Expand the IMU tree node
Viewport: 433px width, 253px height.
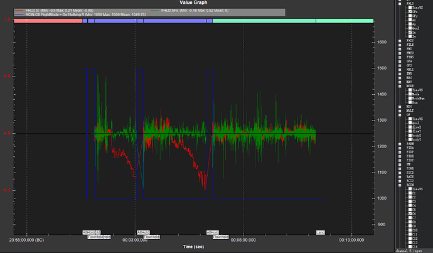[x=400, y=73]
